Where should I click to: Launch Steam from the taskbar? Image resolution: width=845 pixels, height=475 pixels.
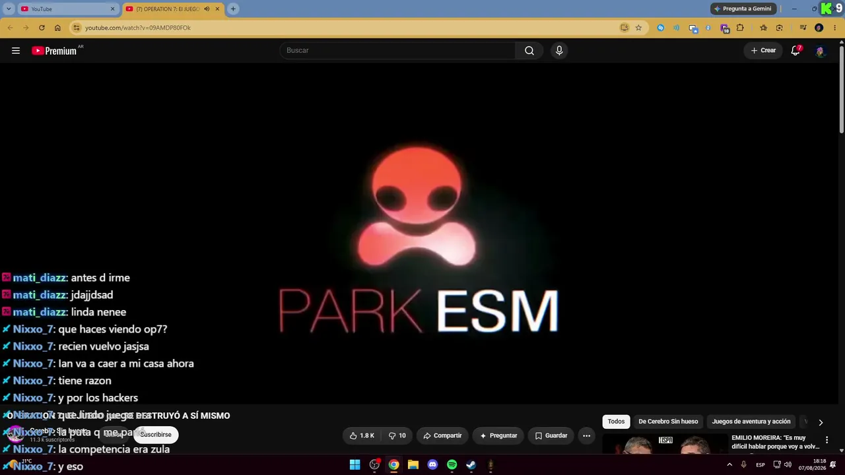coord(471,465)
